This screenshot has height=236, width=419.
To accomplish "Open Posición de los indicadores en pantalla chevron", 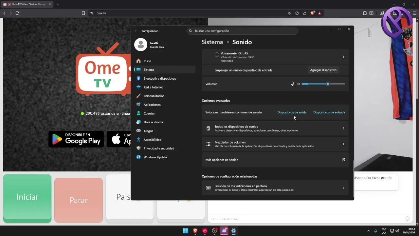I will [x=343, y=188].
